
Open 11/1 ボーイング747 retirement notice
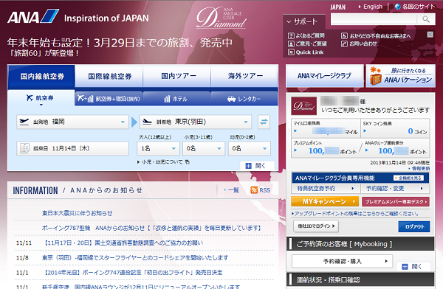pyautogui.click(x=133, y=273)
